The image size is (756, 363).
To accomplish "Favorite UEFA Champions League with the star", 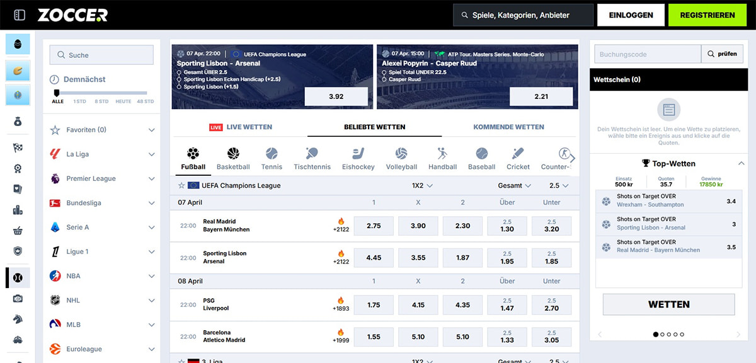I will [x=181, y=186].
